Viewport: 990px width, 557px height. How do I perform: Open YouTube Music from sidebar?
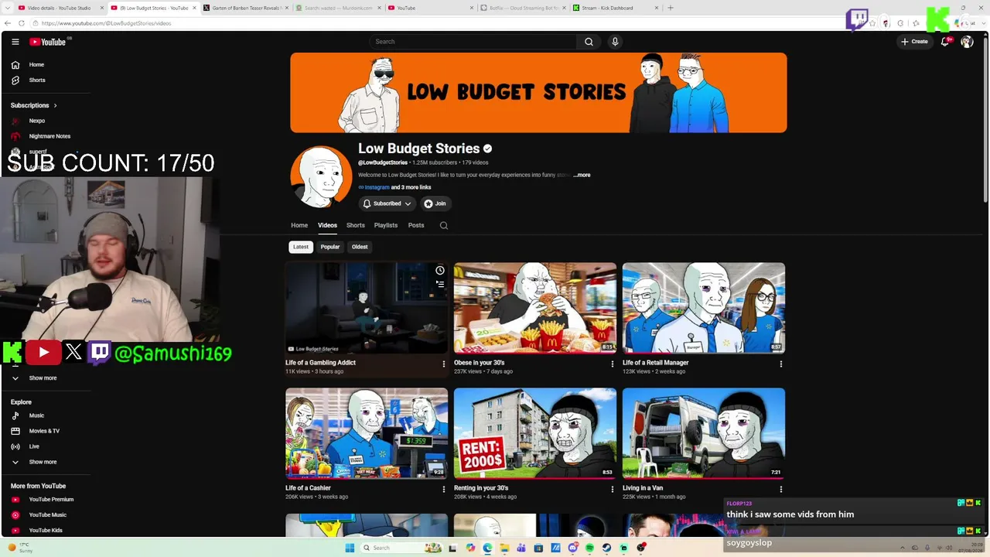pos(46,515)
